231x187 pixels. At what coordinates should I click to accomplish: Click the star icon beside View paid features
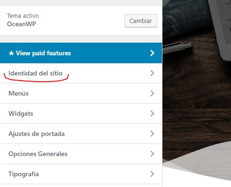coord(11,53)
